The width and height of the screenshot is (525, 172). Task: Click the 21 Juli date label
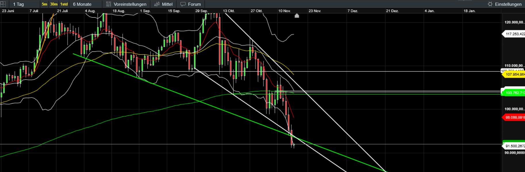pyautogui.click(x=62, y=11)
